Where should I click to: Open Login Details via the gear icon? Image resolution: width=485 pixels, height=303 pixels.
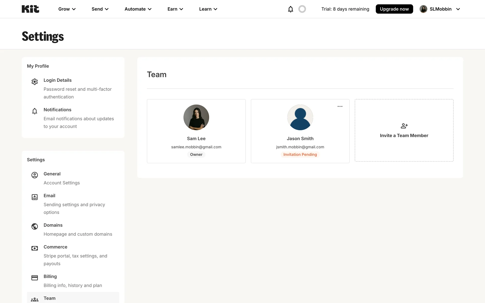(35, 82)
